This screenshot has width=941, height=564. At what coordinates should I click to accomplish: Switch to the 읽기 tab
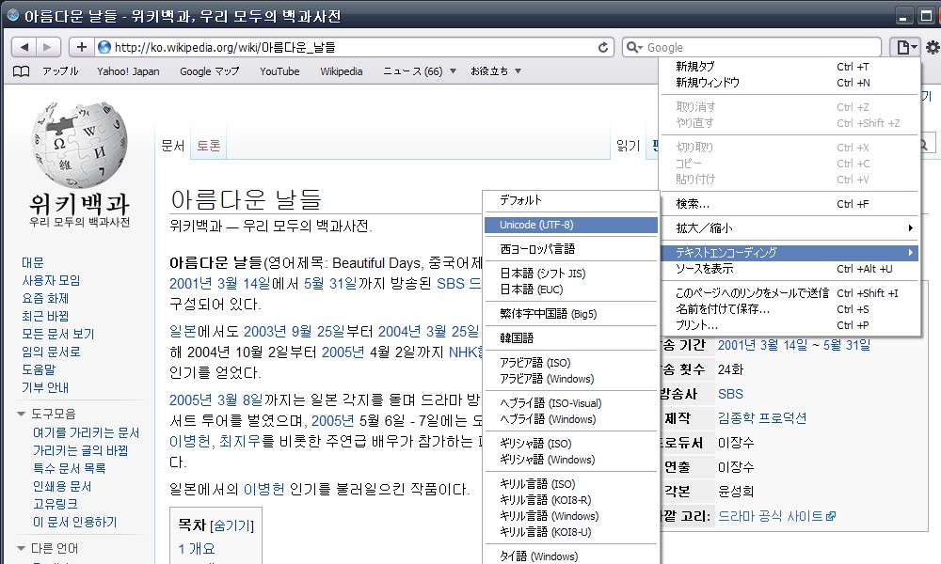point(629,145)
